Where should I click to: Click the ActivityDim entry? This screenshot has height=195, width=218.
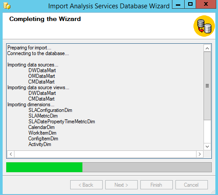click(40, 144)
